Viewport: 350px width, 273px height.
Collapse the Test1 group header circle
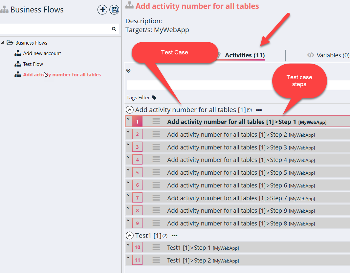[129, 235]
